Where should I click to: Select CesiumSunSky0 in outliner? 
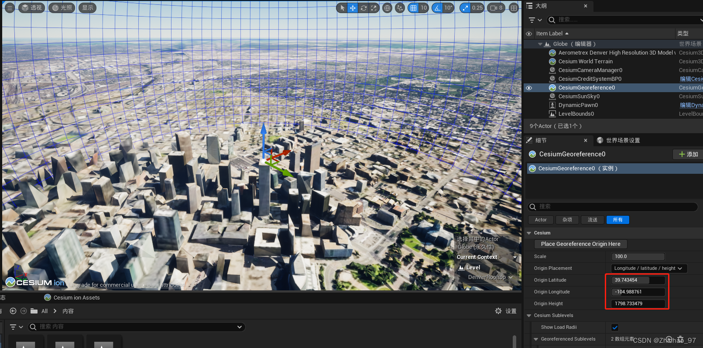point(579,96)
